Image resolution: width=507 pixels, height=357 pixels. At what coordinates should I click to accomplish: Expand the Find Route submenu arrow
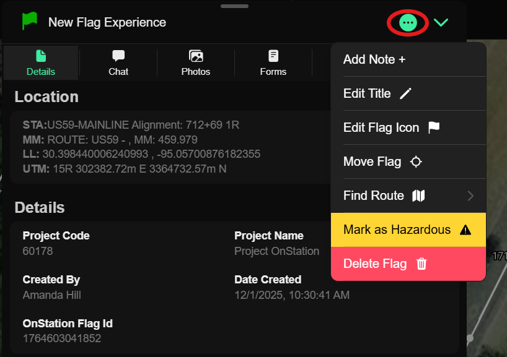(x=470, y=196)
